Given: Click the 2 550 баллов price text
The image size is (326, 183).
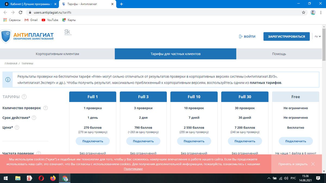Looking at the screenshot, I should click(194, 127).
